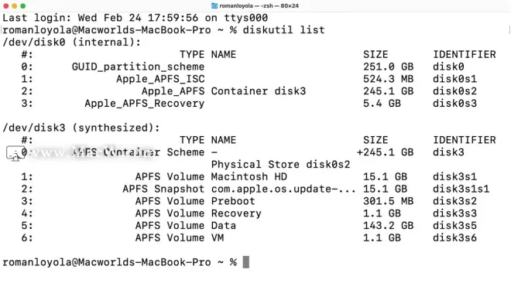
Task: Click the disk0s2 identifier in first table
Action: pyautogui.click(x=454, y=91)
